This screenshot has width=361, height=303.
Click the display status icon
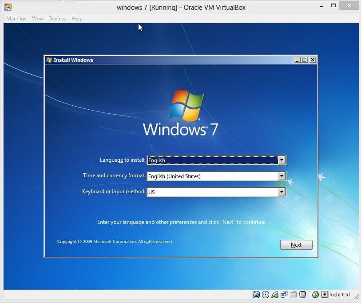coord(284,294)
